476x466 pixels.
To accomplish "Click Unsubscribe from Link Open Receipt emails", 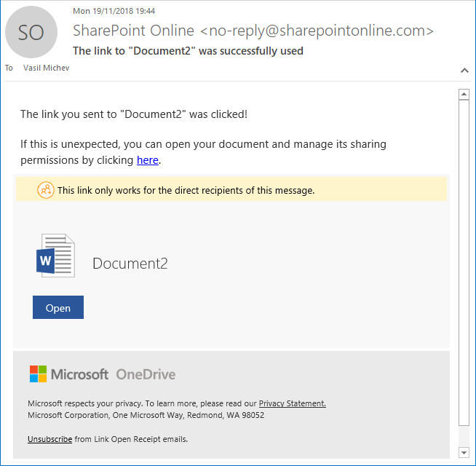I will (x=49, y=439).
